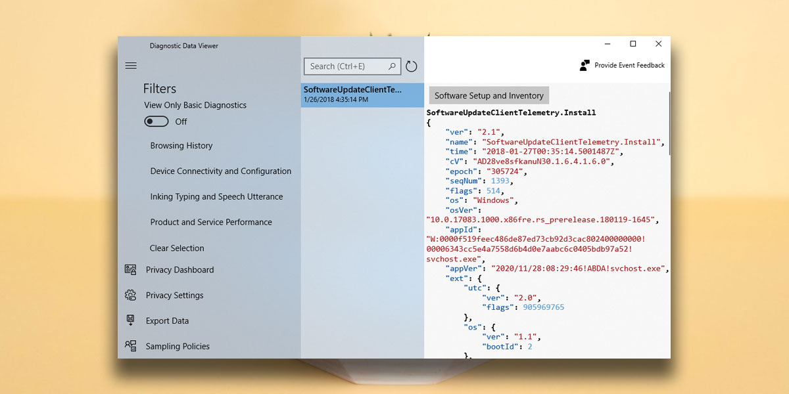Click the Sampling Policies icon
Viewport: 789px width, 394px height.
tap(131, 346)
